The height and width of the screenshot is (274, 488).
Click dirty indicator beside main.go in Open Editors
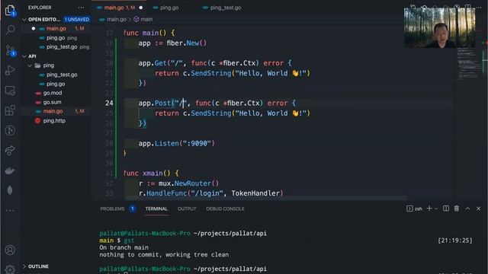pyautogui.click(x=34, y=28)
